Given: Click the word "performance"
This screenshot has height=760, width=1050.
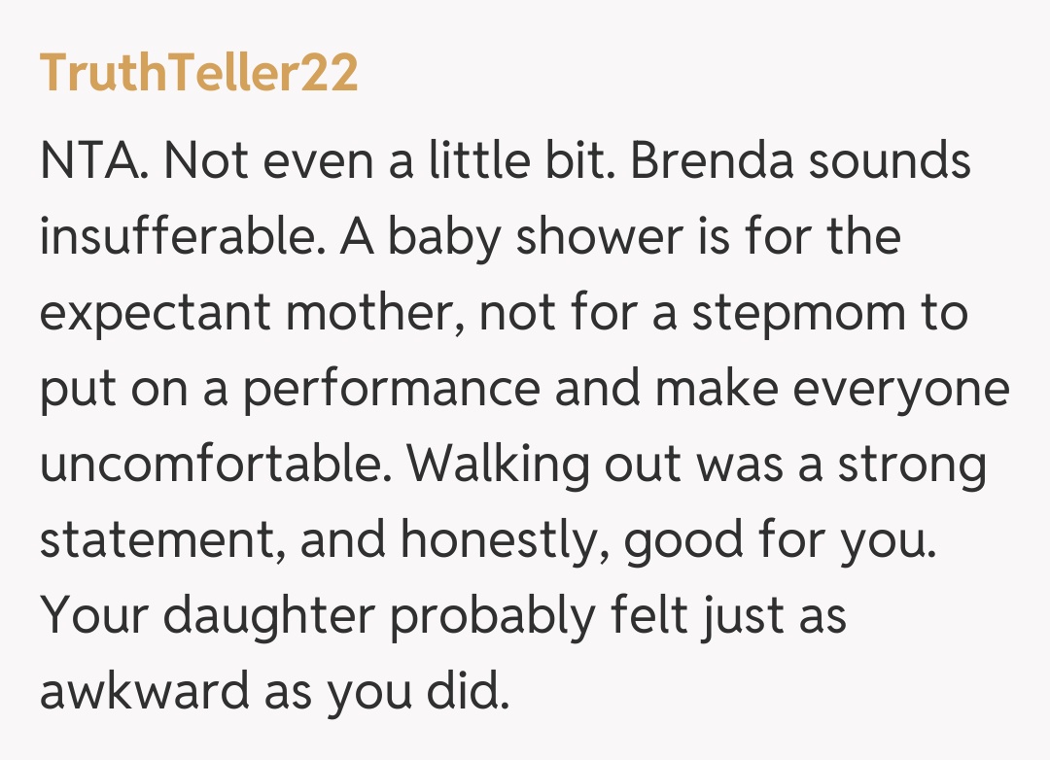Looking at the screenshot, I should pyautogui.click(x=391, y=389).
